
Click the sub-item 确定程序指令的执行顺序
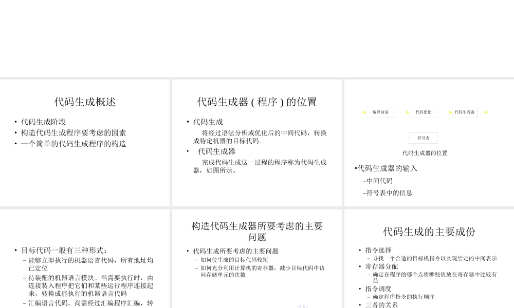tap(403, 297)
